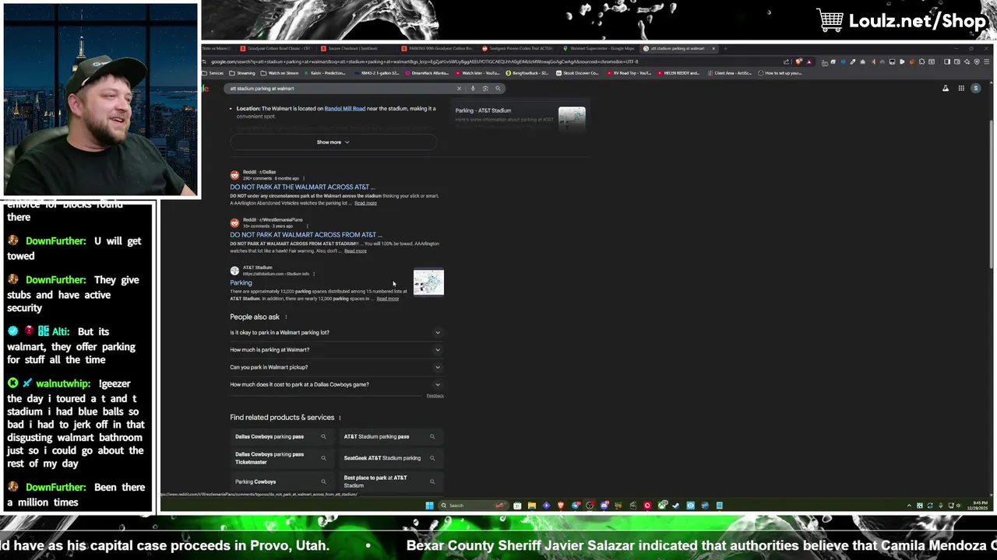Open the Watch on Stream bookmark
The image size is (997, 560).
pos(280,73)
